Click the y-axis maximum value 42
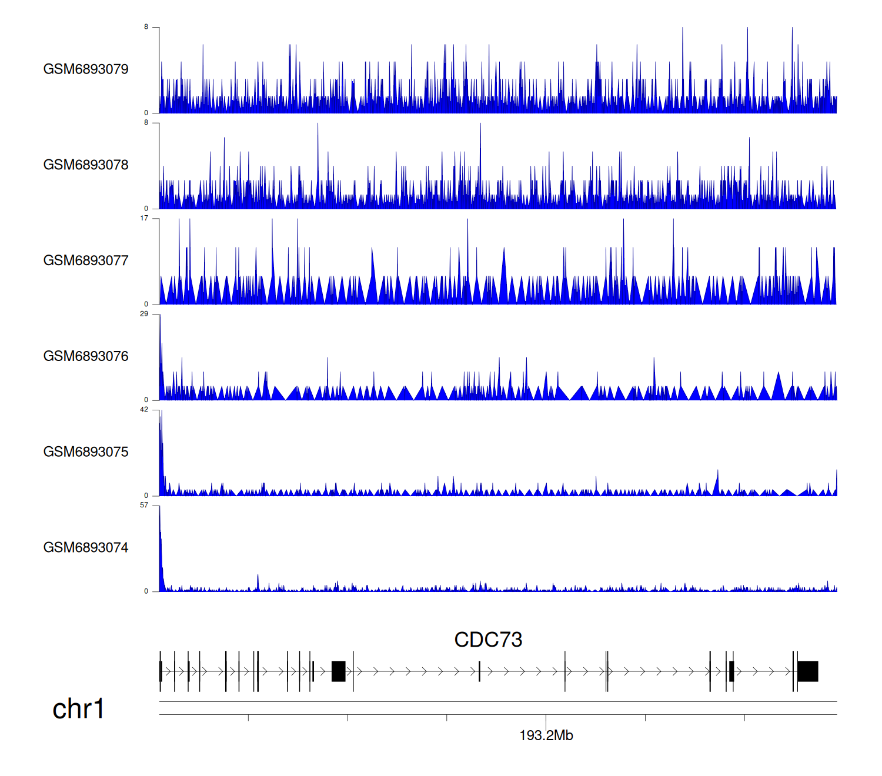This screenshot has width=882, height=776. pyautogui.click(x=144, y=410)
